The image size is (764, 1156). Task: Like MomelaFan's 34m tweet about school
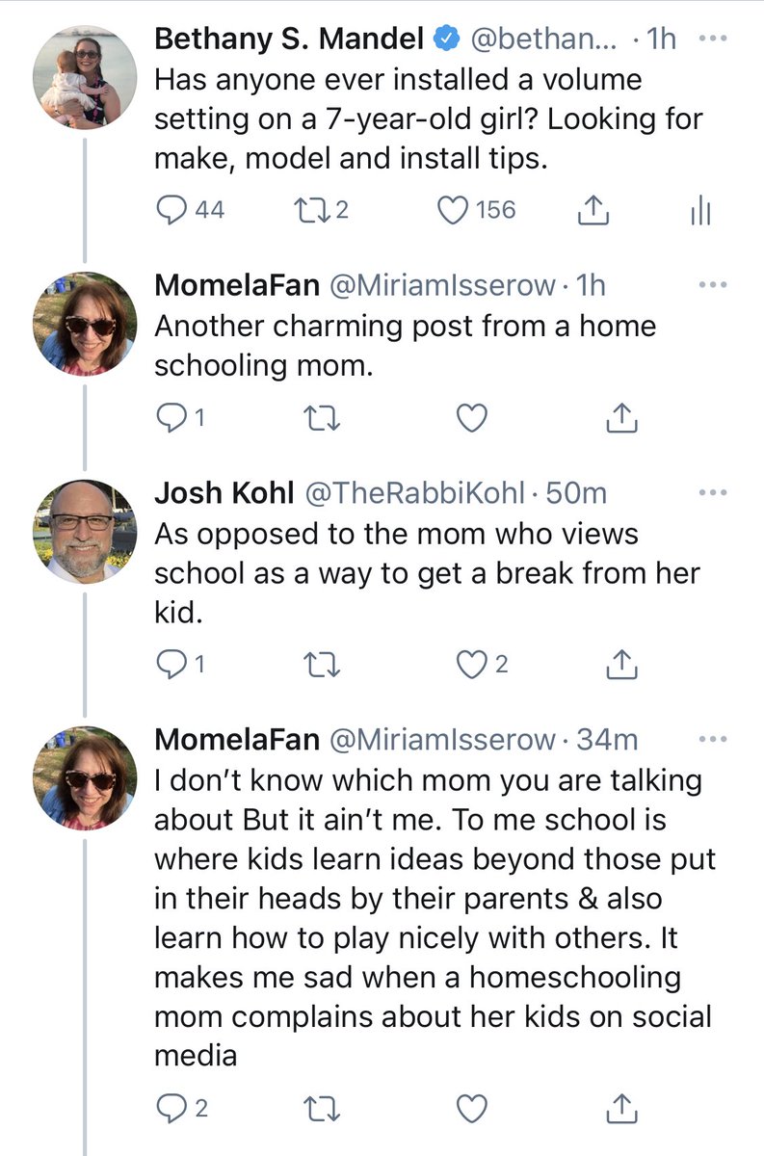click(471, 1109)
